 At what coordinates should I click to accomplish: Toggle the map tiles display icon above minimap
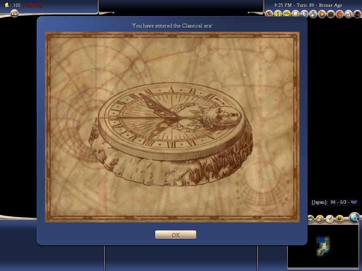(311, 218)
